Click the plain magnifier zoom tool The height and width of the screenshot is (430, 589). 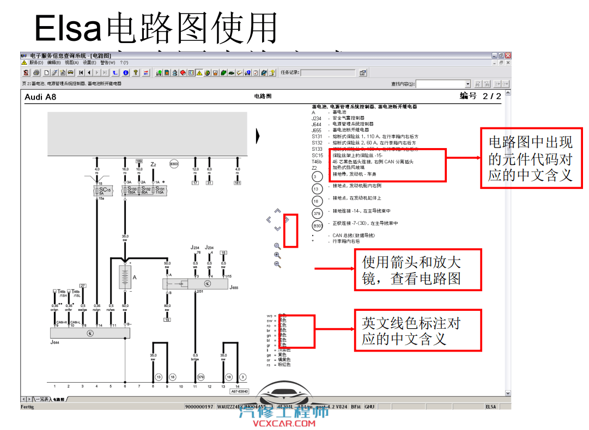(277, 246)
